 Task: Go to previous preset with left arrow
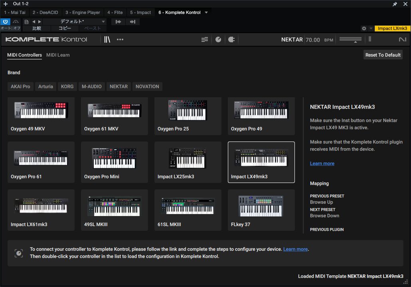click(x=34, y=22)
